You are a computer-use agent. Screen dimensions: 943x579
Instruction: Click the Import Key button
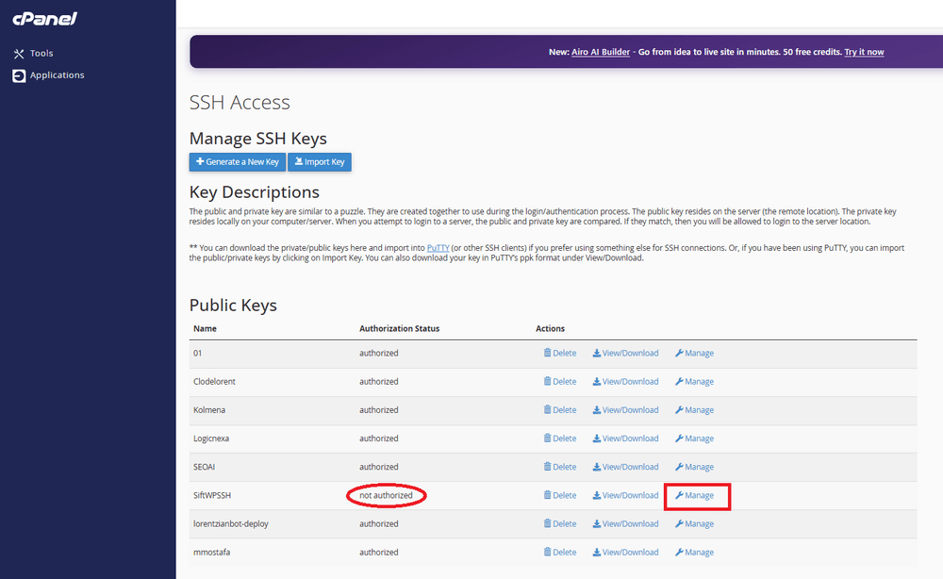(320, 162)
